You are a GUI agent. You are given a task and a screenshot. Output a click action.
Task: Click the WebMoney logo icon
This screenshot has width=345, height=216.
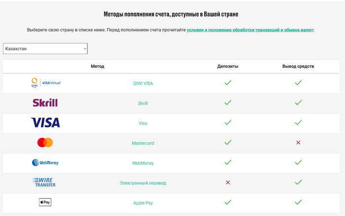click(x=45, y=162)
